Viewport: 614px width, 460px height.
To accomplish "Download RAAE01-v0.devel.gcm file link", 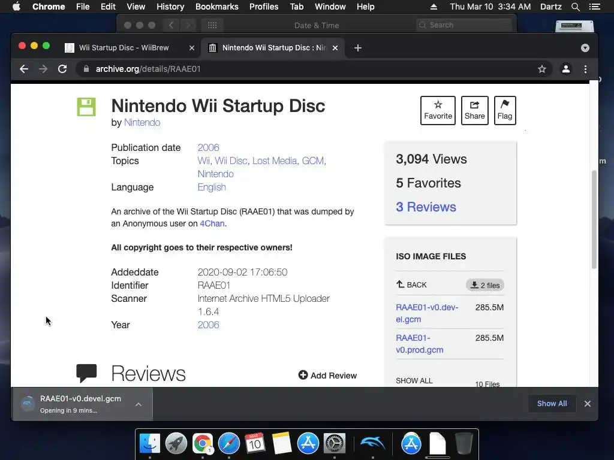I will [427, 313].
